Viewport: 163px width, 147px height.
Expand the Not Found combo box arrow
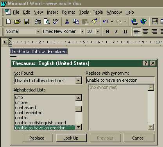(x=78, y=81)
